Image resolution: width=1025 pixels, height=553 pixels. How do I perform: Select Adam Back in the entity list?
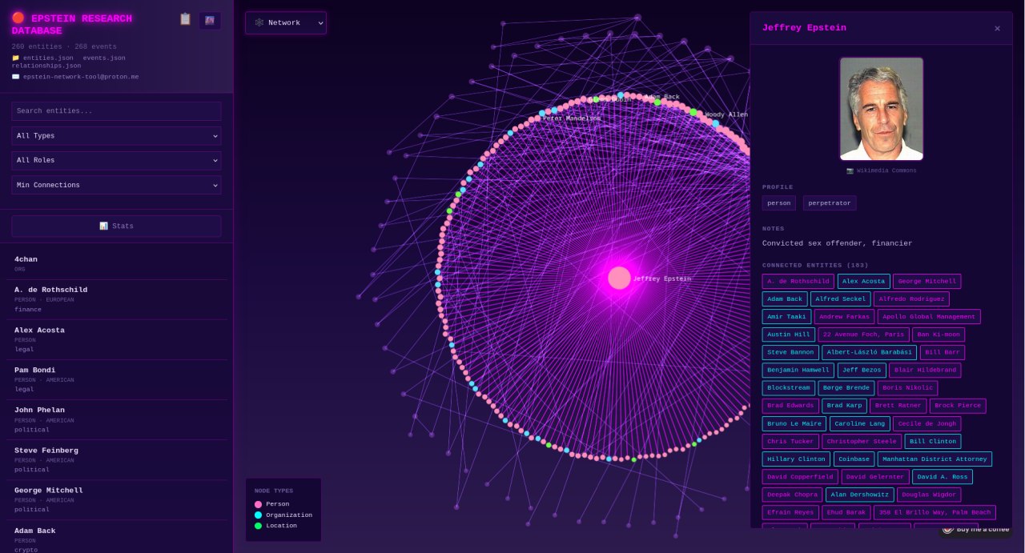116,538
